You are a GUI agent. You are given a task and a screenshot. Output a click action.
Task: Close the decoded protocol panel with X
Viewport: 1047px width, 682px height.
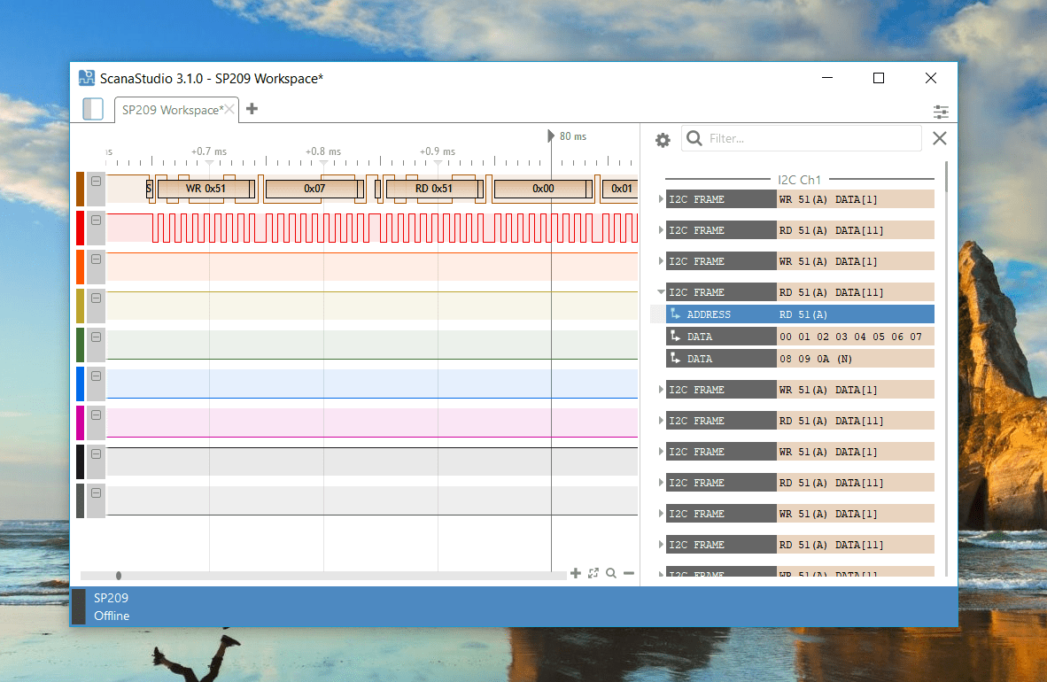940,138
